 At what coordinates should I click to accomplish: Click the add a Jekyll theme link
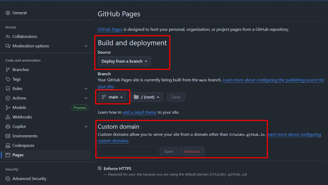pyautogui.click(x=139, y=112)
